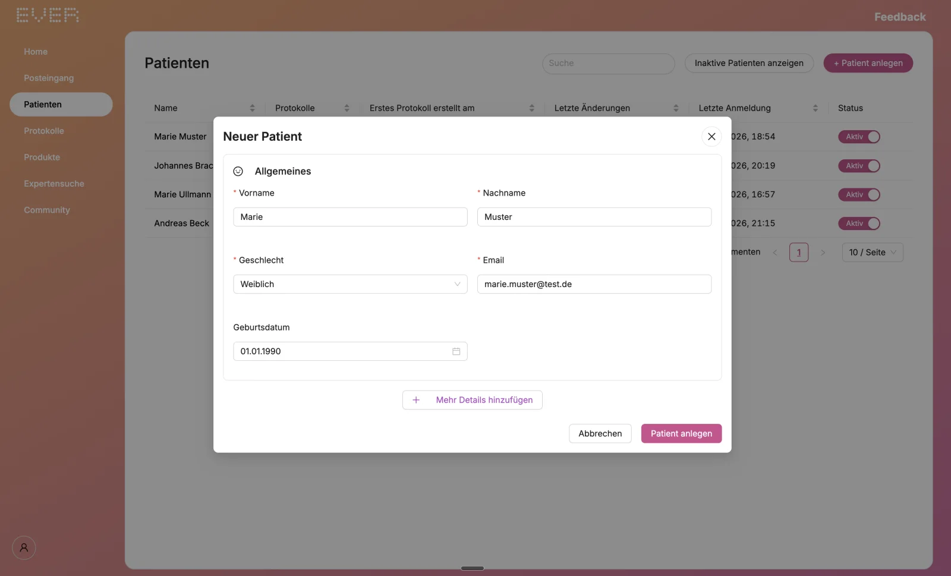The width and height of the screenshot is (951, 576).
Task: Sort by Letzte Änderungen arrows
Action: click(x=676, y=108)
